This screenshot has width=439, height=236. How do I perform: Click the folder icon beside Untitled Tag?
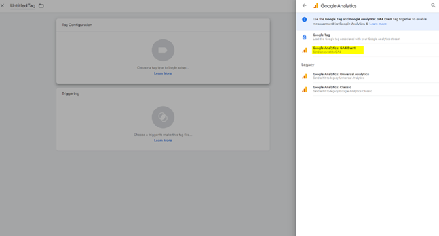click(x=41, y=6)
